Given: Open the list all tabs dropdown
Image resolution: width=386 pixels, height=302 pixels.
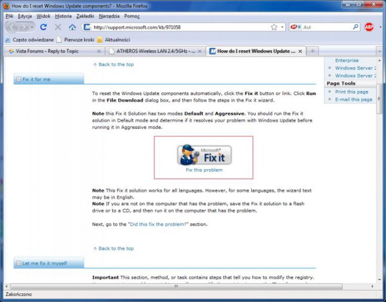Looking at the screenshot, I should pos(379,51).
